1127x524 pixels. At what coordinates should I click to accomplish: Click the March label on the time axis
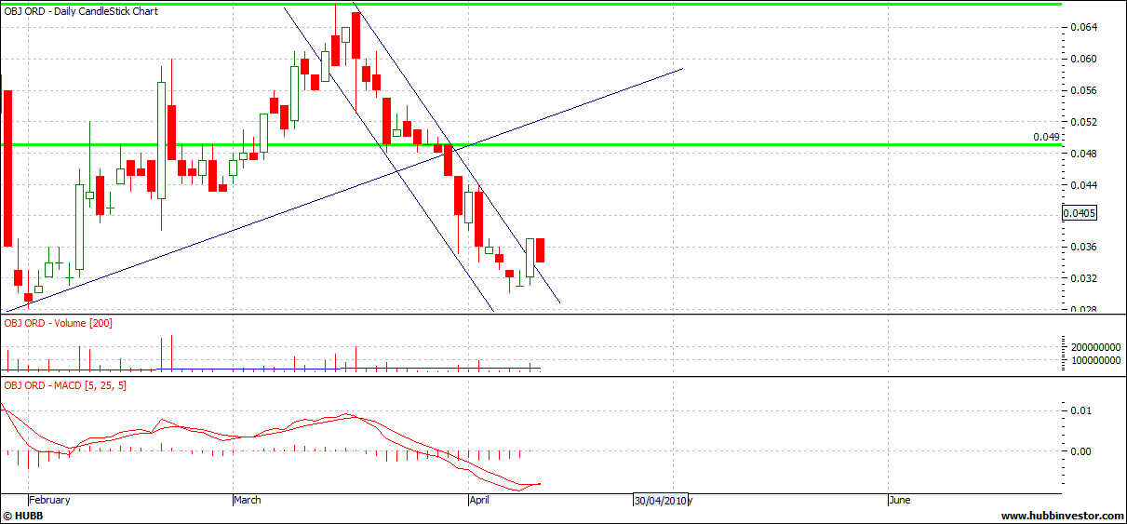248,500
